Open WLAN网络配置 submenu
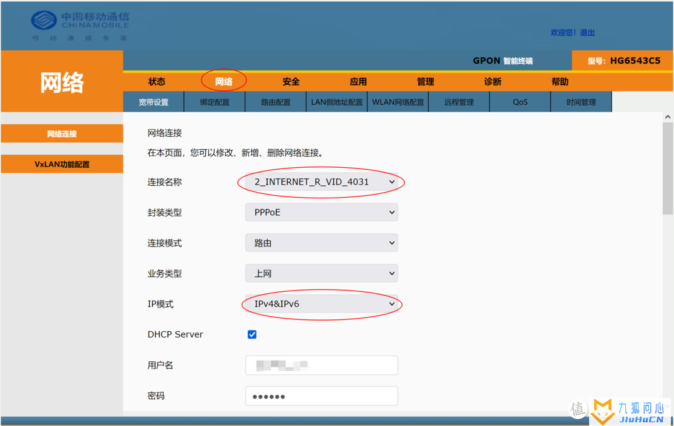This screenshot has width=674, height=426. (x=398, y=102)
